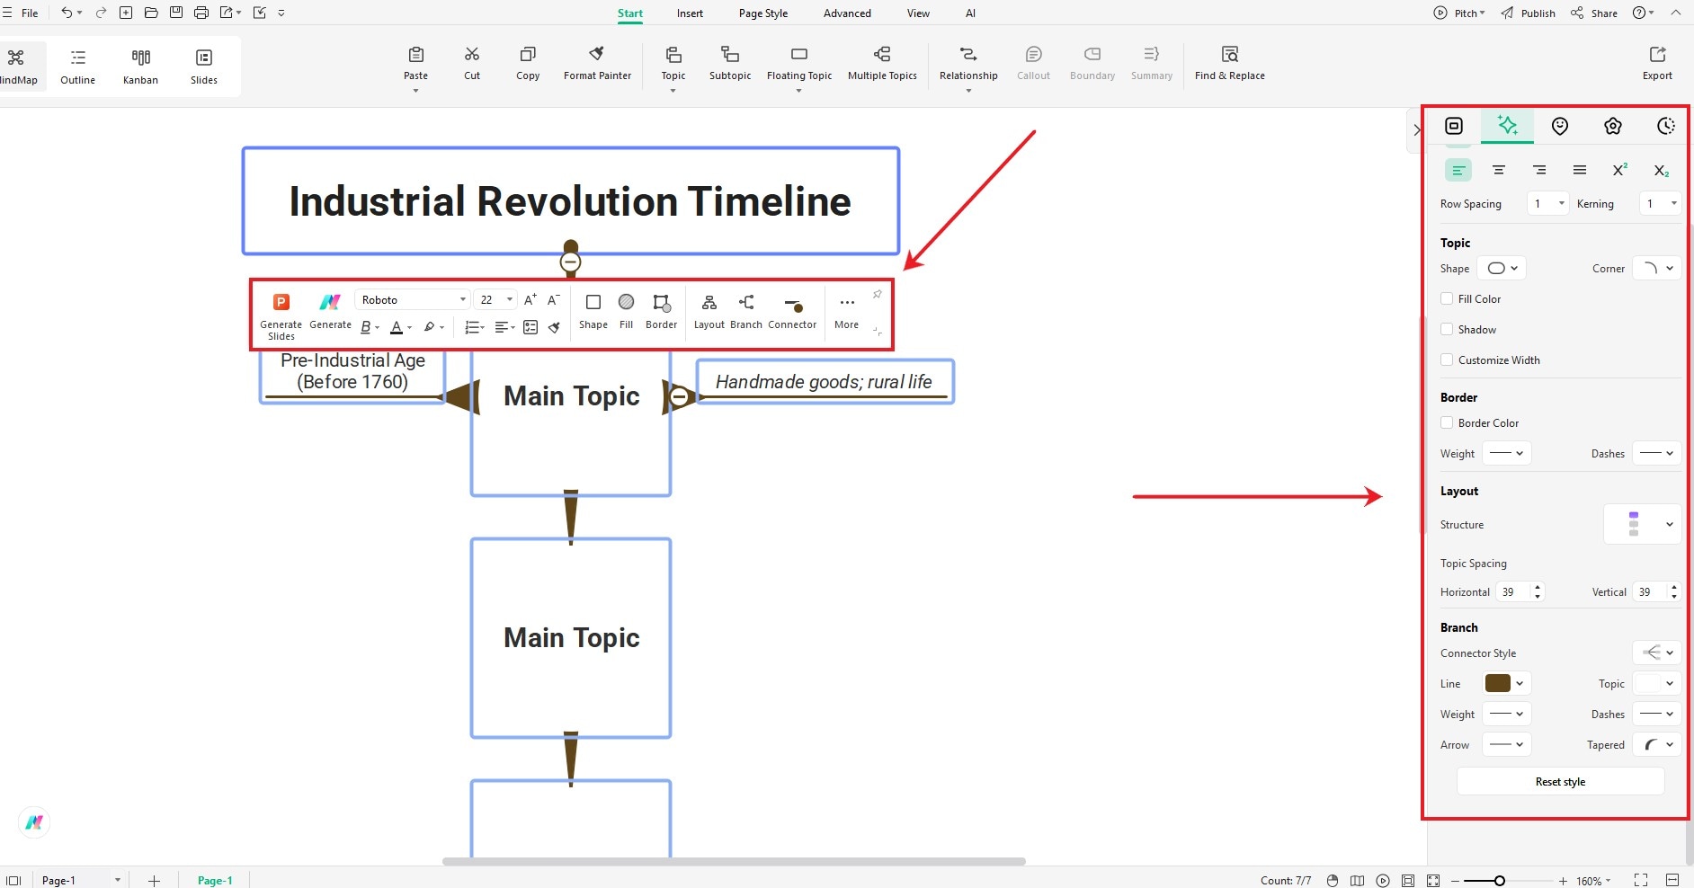The image size is (1694, 888).
Task: Pin the floating toolbar
Action: click(877, 295)
